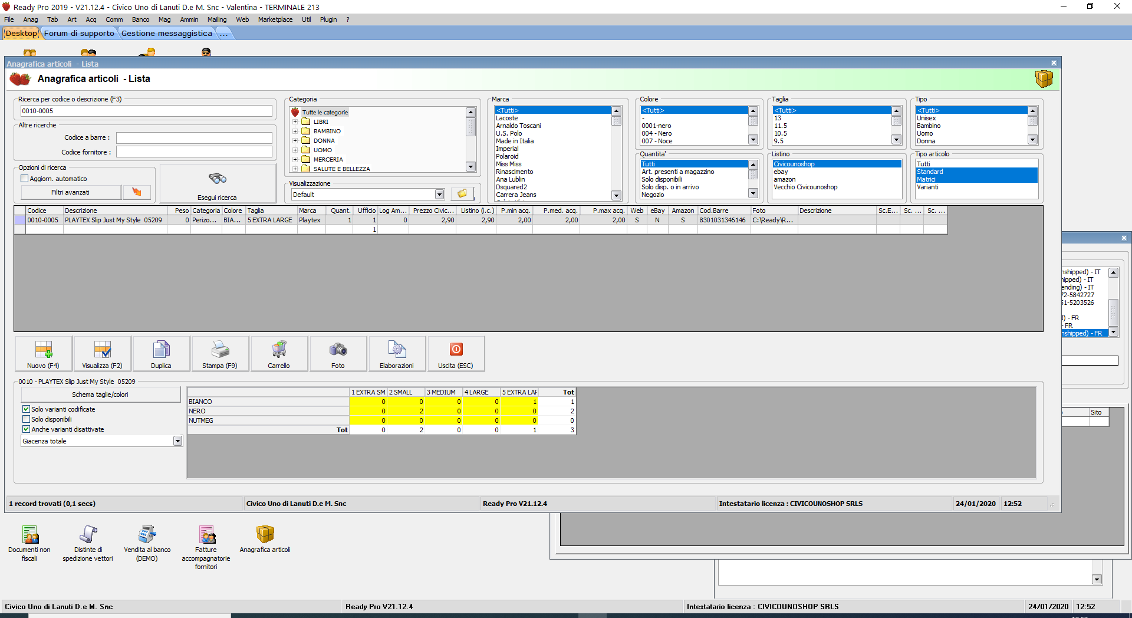Click the golden box icon in header
This screenshot has width=1132, height=618.
coord(1044,78)
